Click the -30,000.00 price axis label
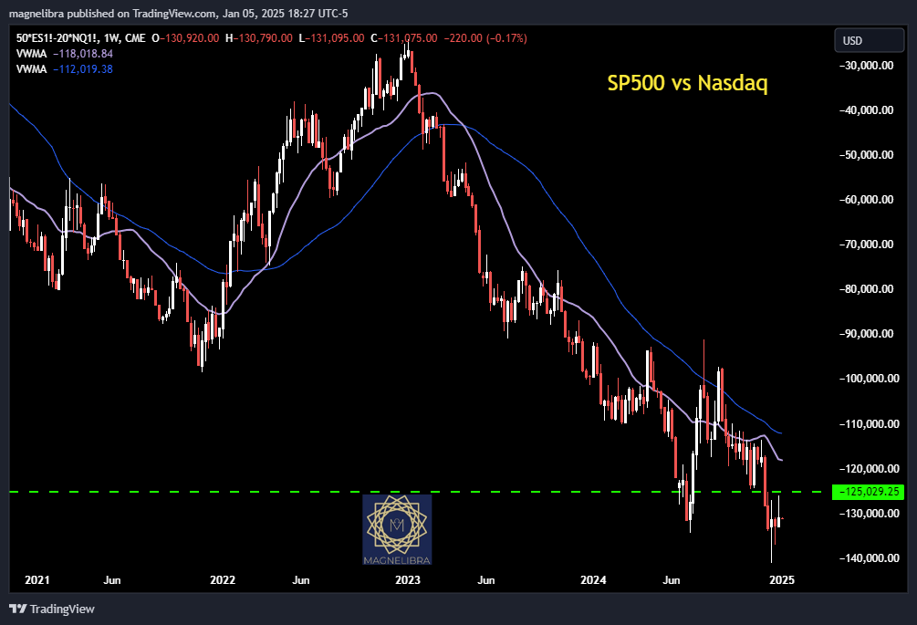This screenshot has height=625, width=917. (x=867, y=66)
